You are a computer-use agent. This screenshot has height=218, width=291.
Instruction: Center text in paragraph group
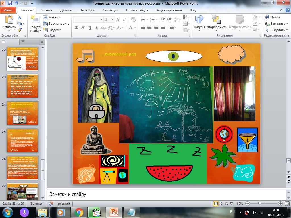(149, 28)
